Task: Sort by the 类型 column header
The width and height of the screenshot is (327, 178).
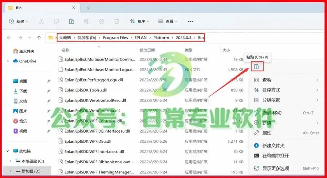Action: click(188, 50)
